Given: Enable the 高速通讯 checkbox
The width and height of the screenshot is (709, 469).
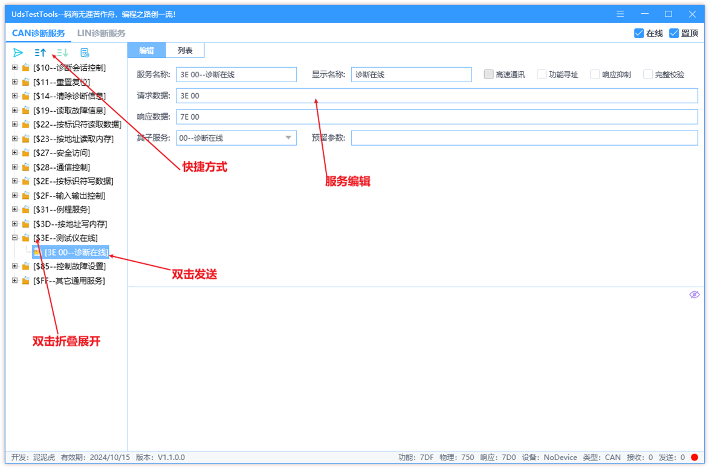Looking at the screenshot, I should click(488, 74).
